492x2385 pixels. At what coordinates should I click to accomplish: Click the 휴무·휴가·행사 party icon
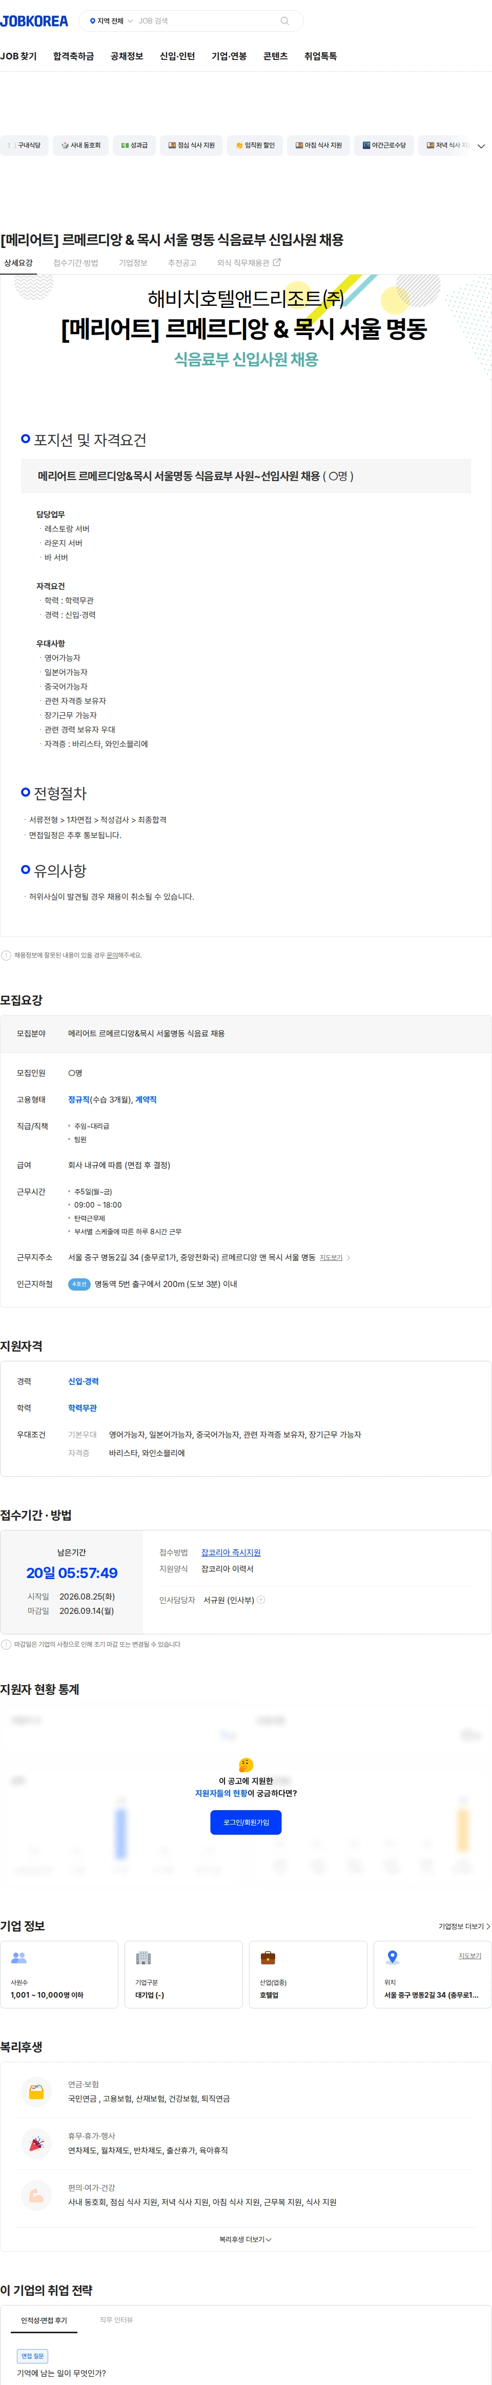[36, 2143]
